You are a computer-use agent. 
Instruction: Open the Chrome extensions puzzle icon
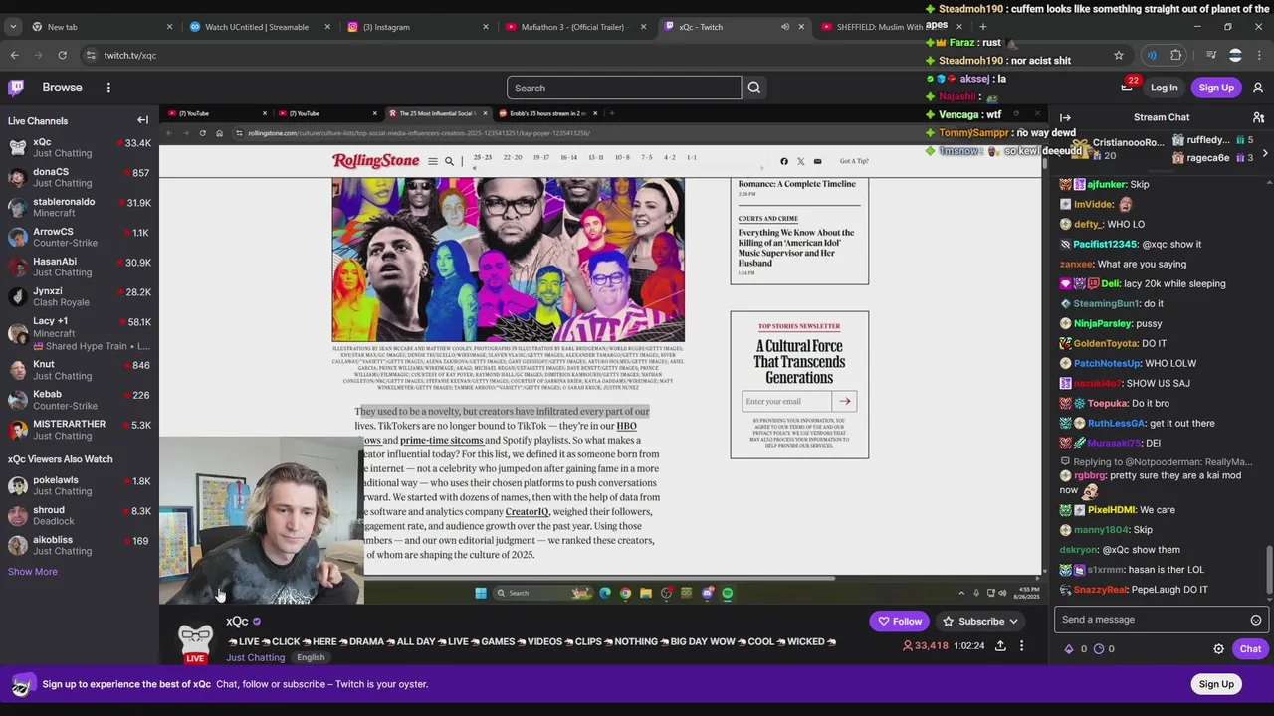(1176, 55)
